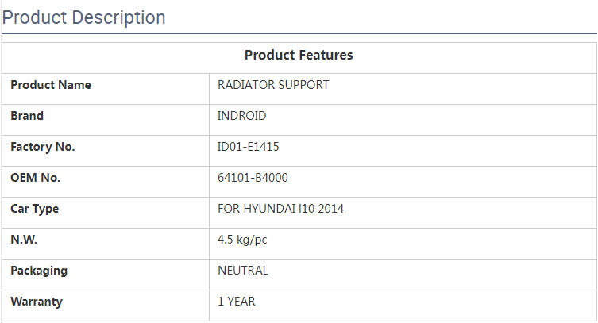598x323 pixels.
Task: Click the 4.5 kg/pc weight value
Action: (244, 240)
